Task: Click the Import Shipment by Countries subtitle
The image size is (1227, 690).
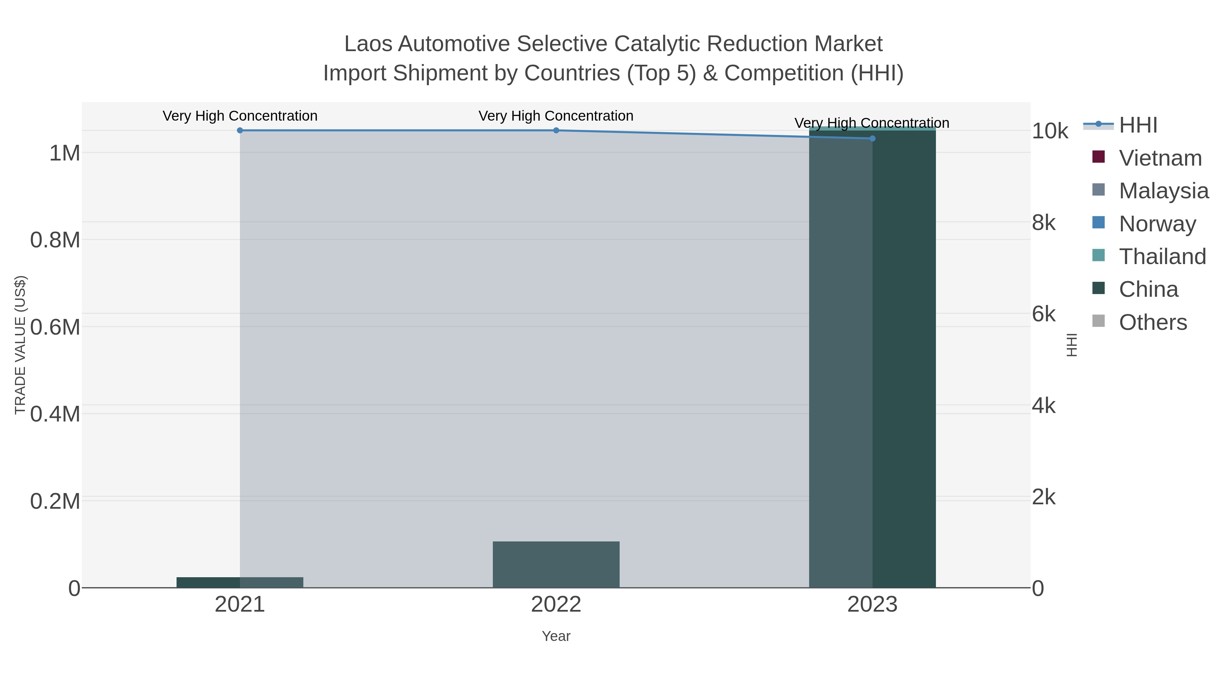Action: (613, 73)
